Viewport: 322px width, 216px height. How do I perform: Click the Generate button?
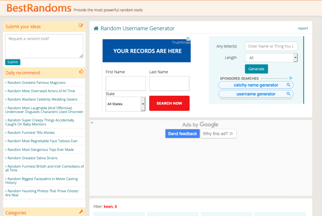pyautogui.click(x=256, y=69)
